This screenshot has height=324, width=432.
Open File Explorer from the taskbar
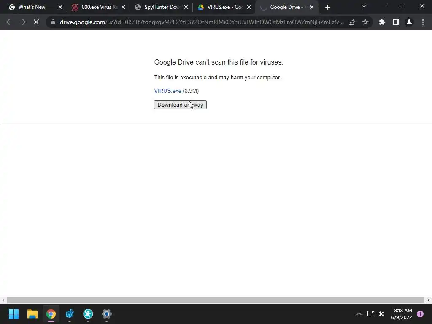point(32,314)
